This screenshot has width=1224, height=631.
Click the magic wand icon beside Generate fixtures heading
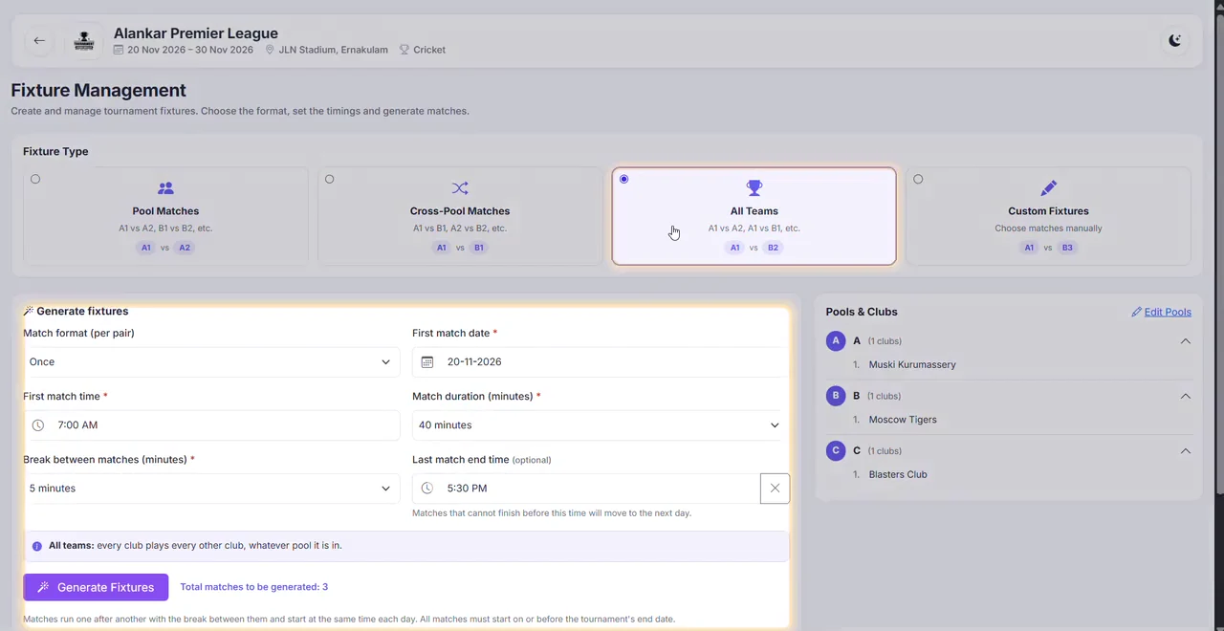pyautogui.click(x=29, y=311)
